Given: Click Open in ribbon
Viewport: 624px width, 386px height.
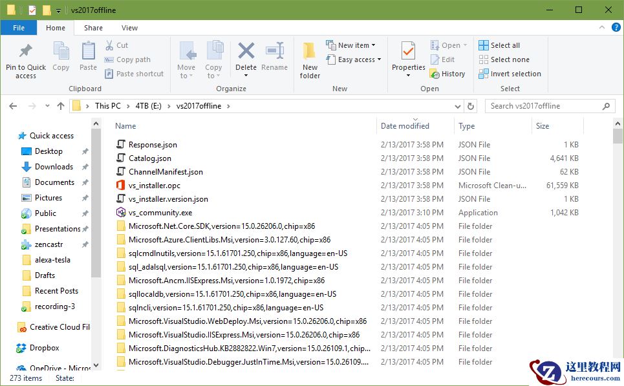Looking at the screenshot, I should 449,45.
